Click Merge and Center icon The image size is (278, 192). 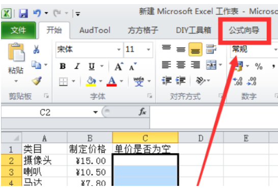211,65
